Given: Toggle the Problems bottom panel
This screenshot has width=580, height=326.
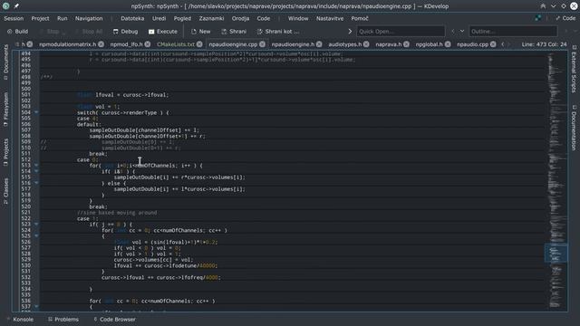Looking at the screenshot, I should [x=63, y=320].
